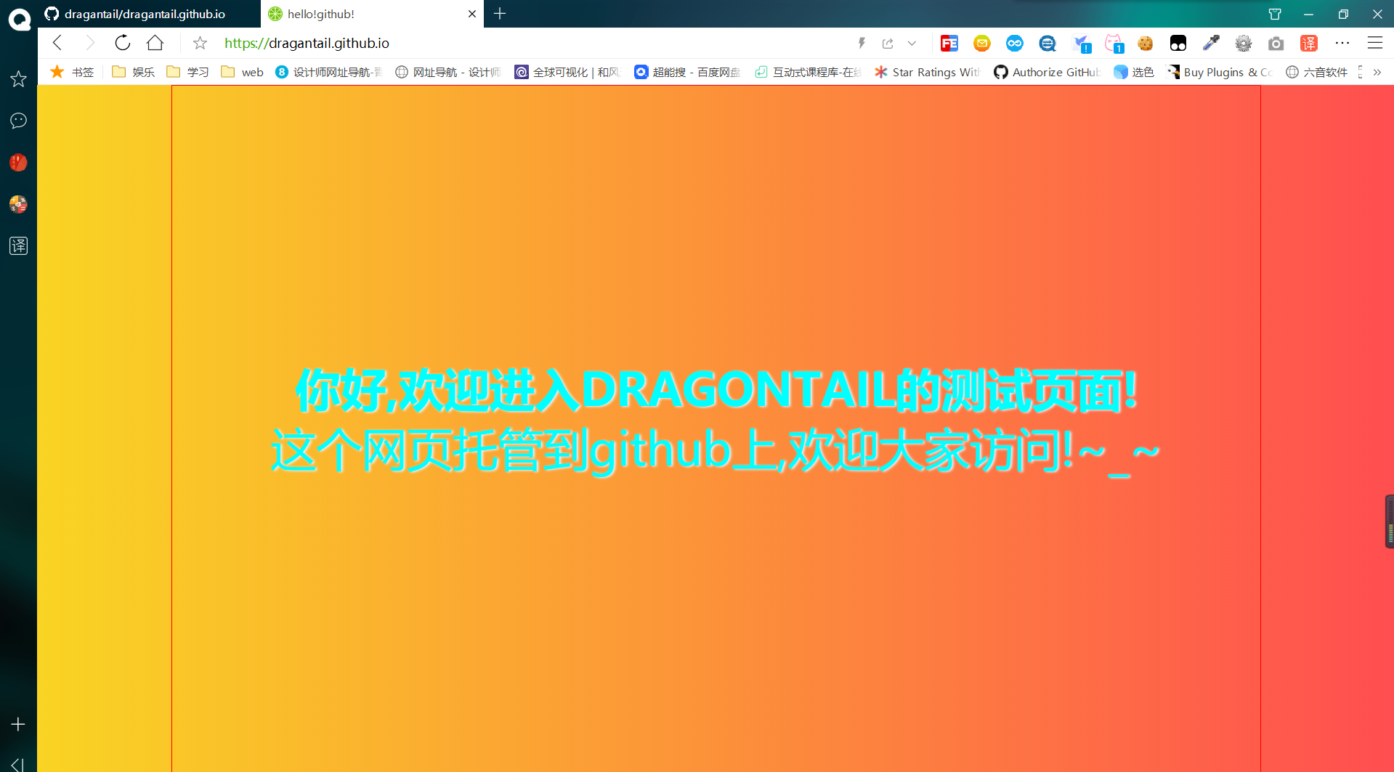This screenshot has height=772, width=1394.
Task: Show more extensions with three dots
Action: 1342,43
